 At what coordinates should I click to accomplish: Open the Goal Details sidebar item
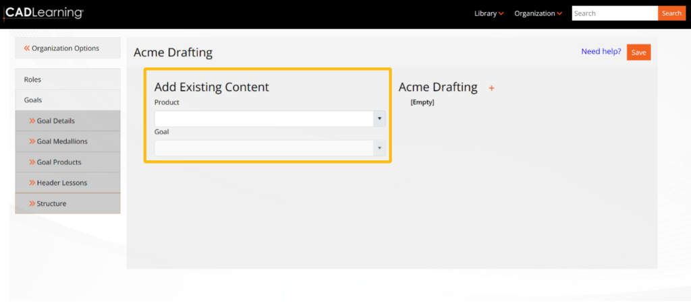point(55,121)
